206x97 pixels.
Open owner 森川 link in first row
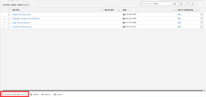pyautogui.click(x=179, y=15)
